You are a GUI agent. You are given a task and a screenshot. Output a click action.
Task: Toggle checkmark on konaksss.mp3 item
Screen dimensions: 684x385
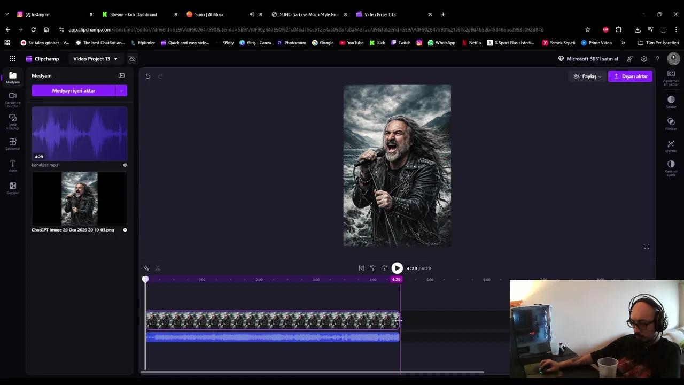[x=125, y=165]
